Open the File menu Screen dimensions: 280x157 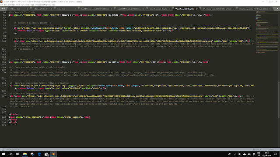click(x=2, y=5)
